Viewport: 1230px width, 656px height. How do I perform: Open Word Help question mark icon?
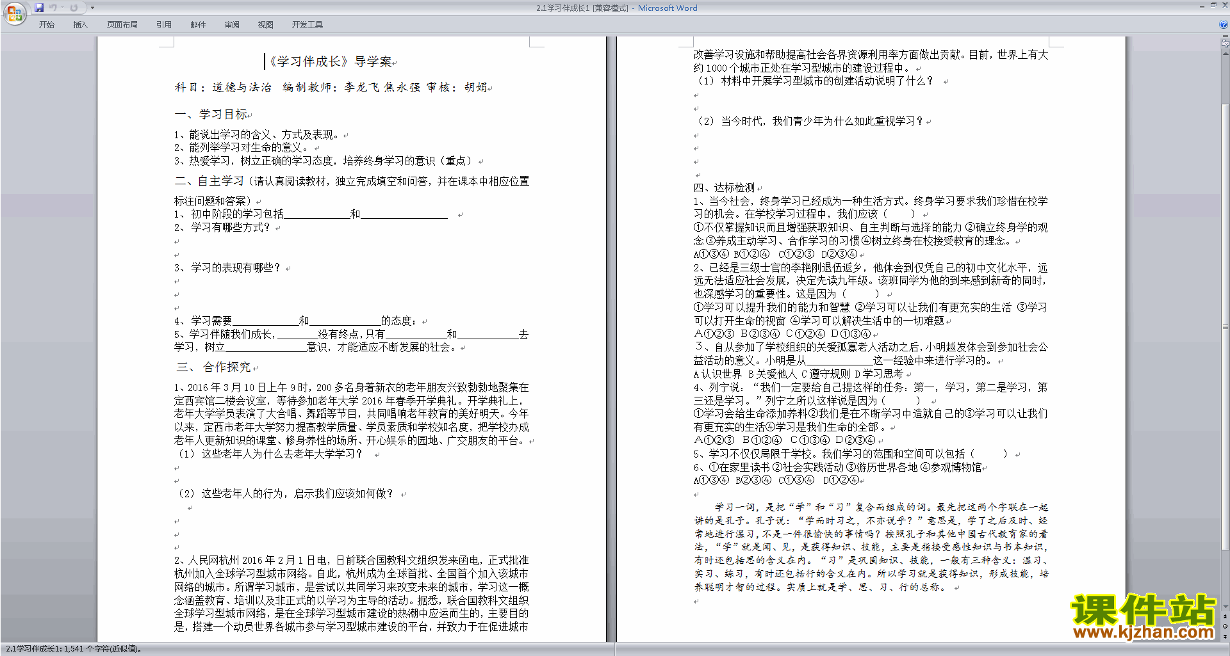click(1224, 25)
